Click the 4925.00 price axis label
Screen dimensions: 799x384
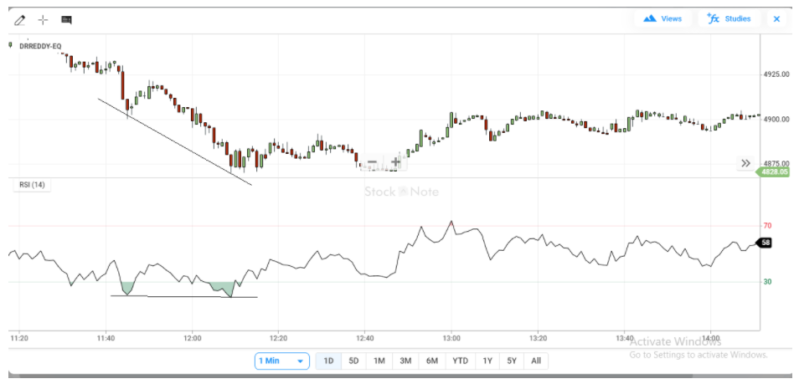click(776, 74)
